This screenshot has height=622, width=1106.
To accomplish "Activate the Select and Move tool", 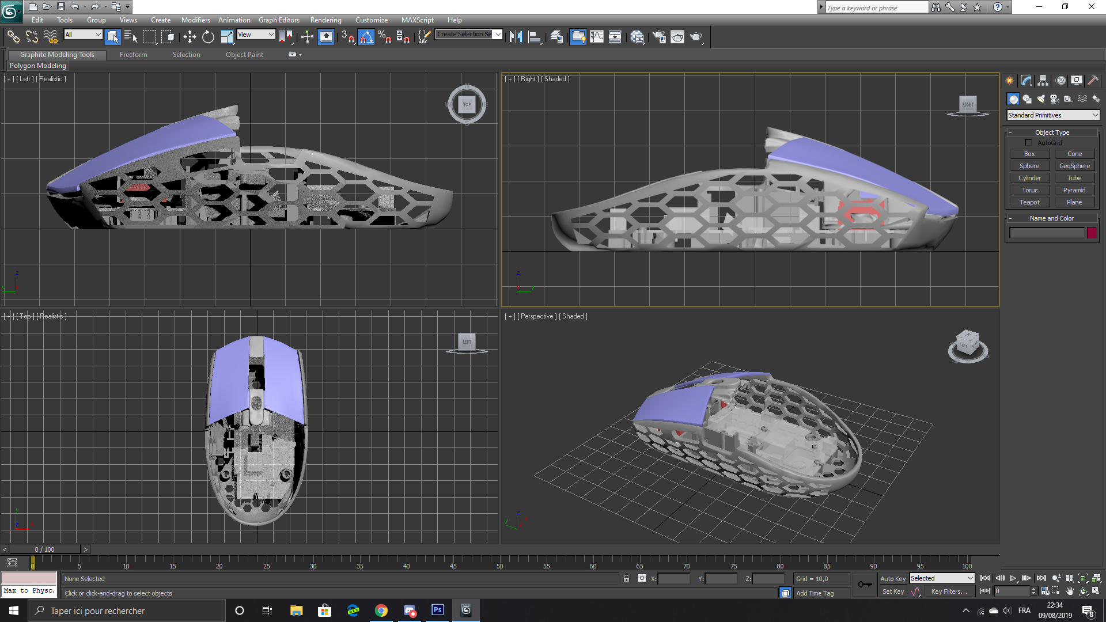I will pos(190,37).
